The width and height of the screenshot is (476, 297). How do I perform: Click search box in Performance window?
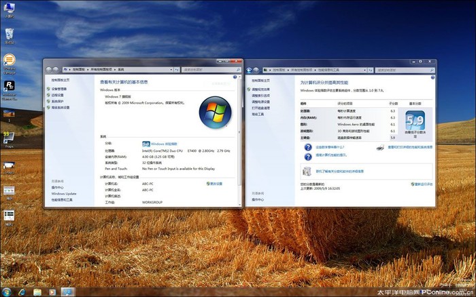tap(404, 71)
